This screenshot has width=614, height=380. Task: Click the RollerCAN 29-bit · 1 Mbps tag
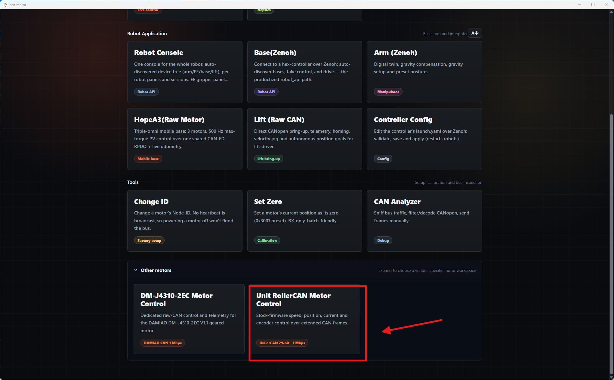click(x=282, y=343)
